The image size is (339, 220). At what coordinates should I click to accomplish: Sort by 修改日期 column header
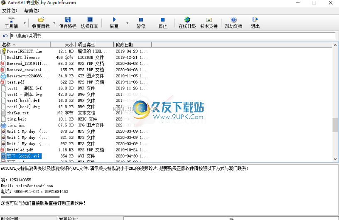tap(133, 44)
